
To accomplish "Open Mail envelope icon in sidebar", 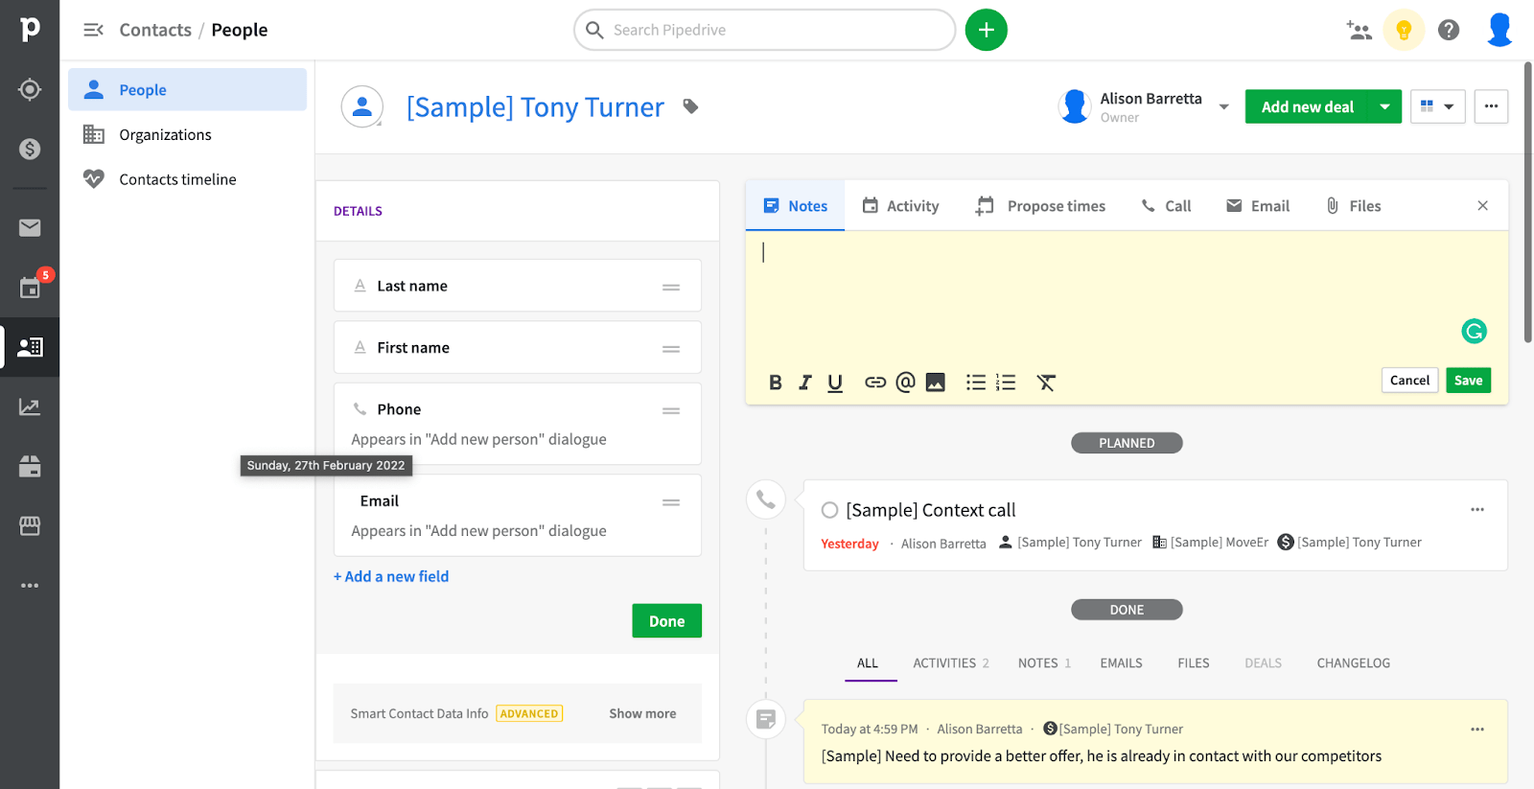I will point(30,227).
